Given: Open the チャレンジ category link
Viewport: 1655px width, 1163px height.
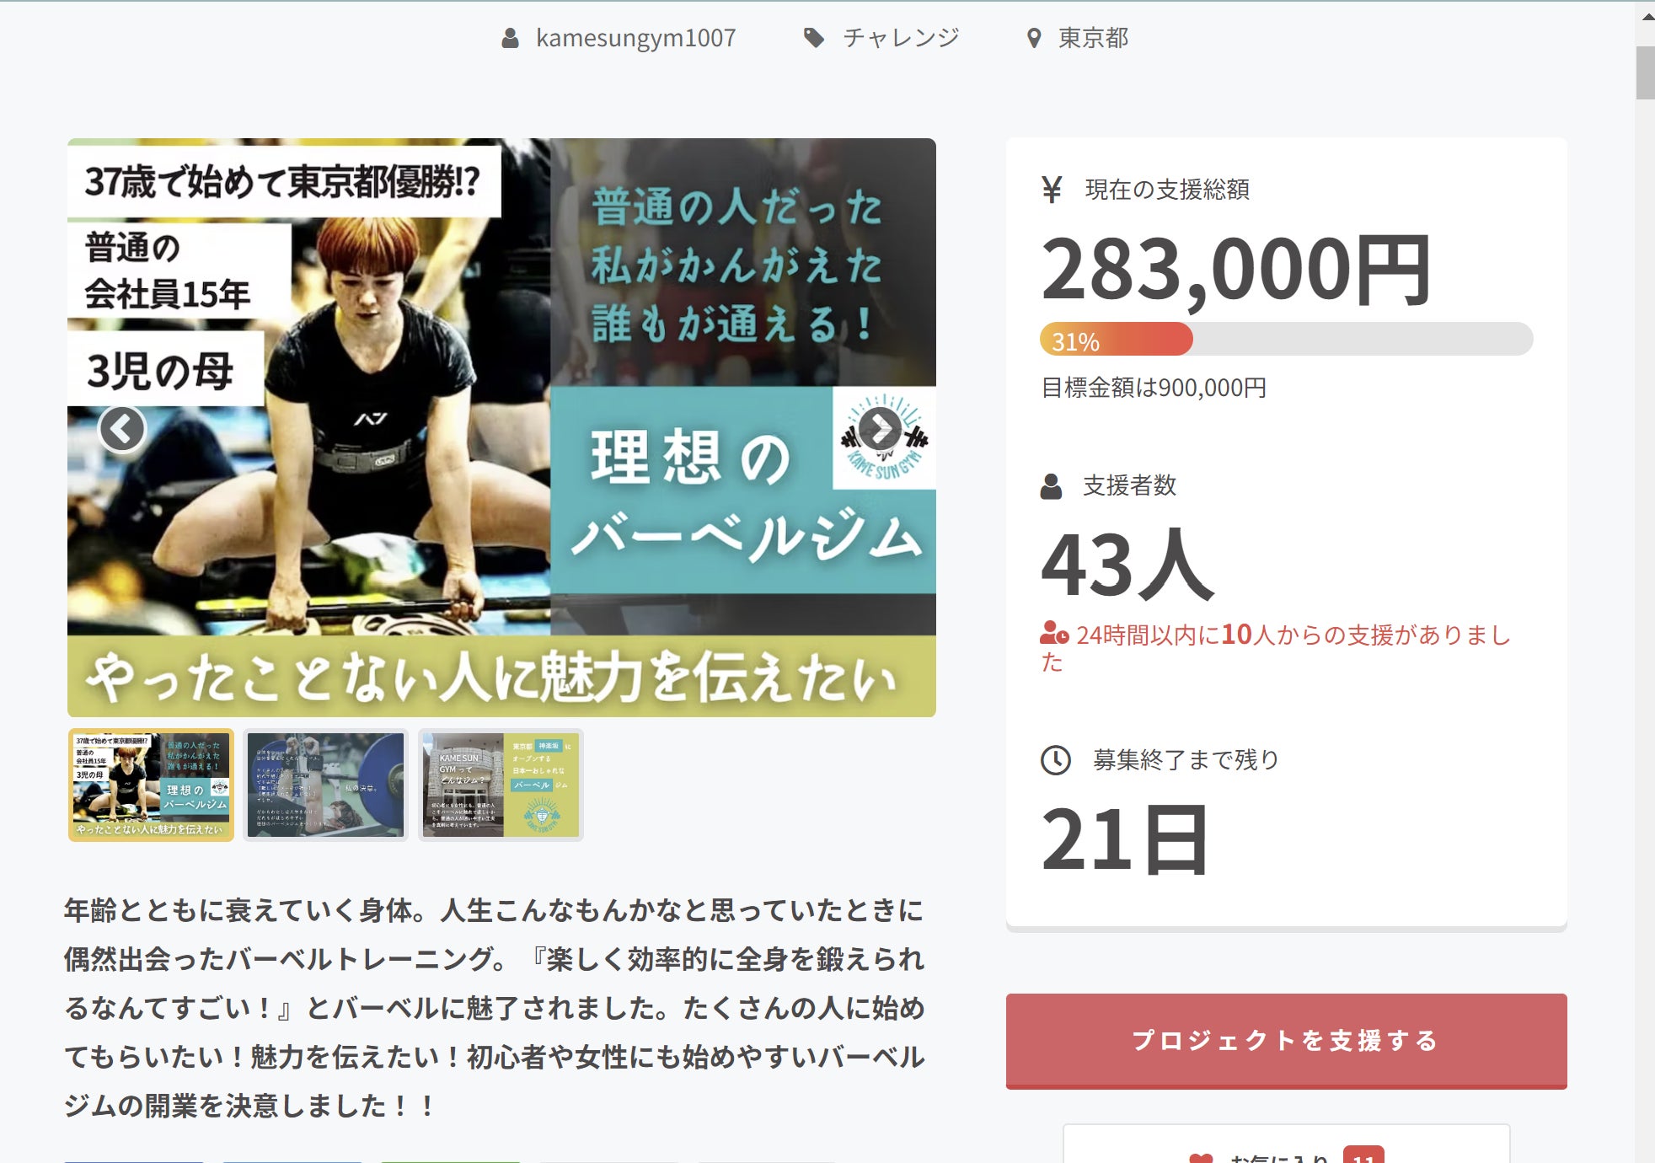Looking at the screenshot, I should click(x=901, y=38).
